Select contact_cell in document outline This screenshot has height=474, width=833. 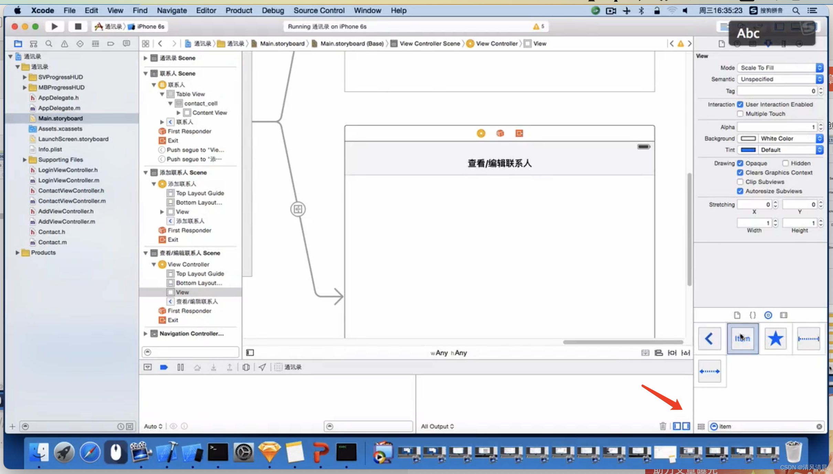tap(201, 103)
